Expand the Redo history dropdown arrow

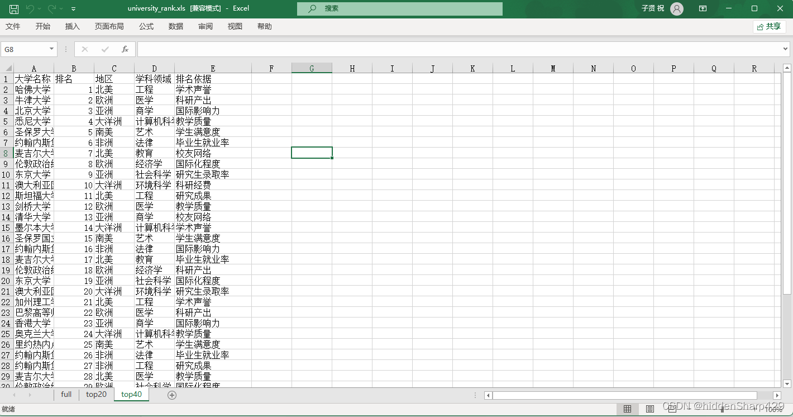pos(61,9)
